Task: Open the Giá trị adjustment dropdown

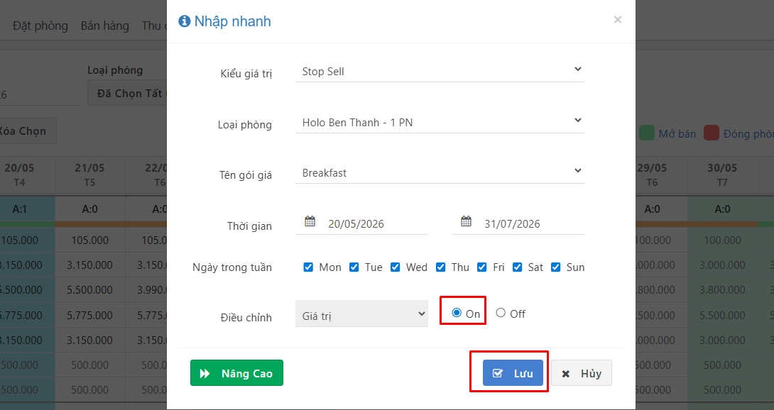Action: pyautogui.click(x=361, y=314)
